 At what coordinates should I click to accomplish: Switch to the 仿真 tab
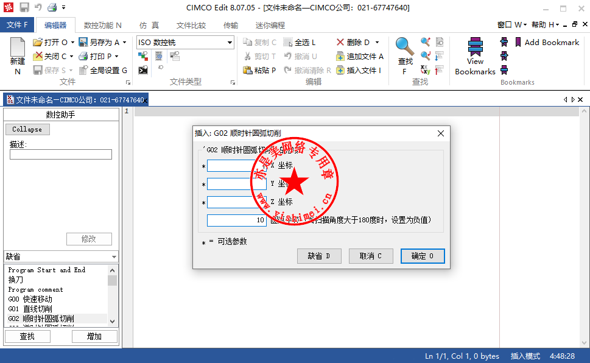(149, 25)
